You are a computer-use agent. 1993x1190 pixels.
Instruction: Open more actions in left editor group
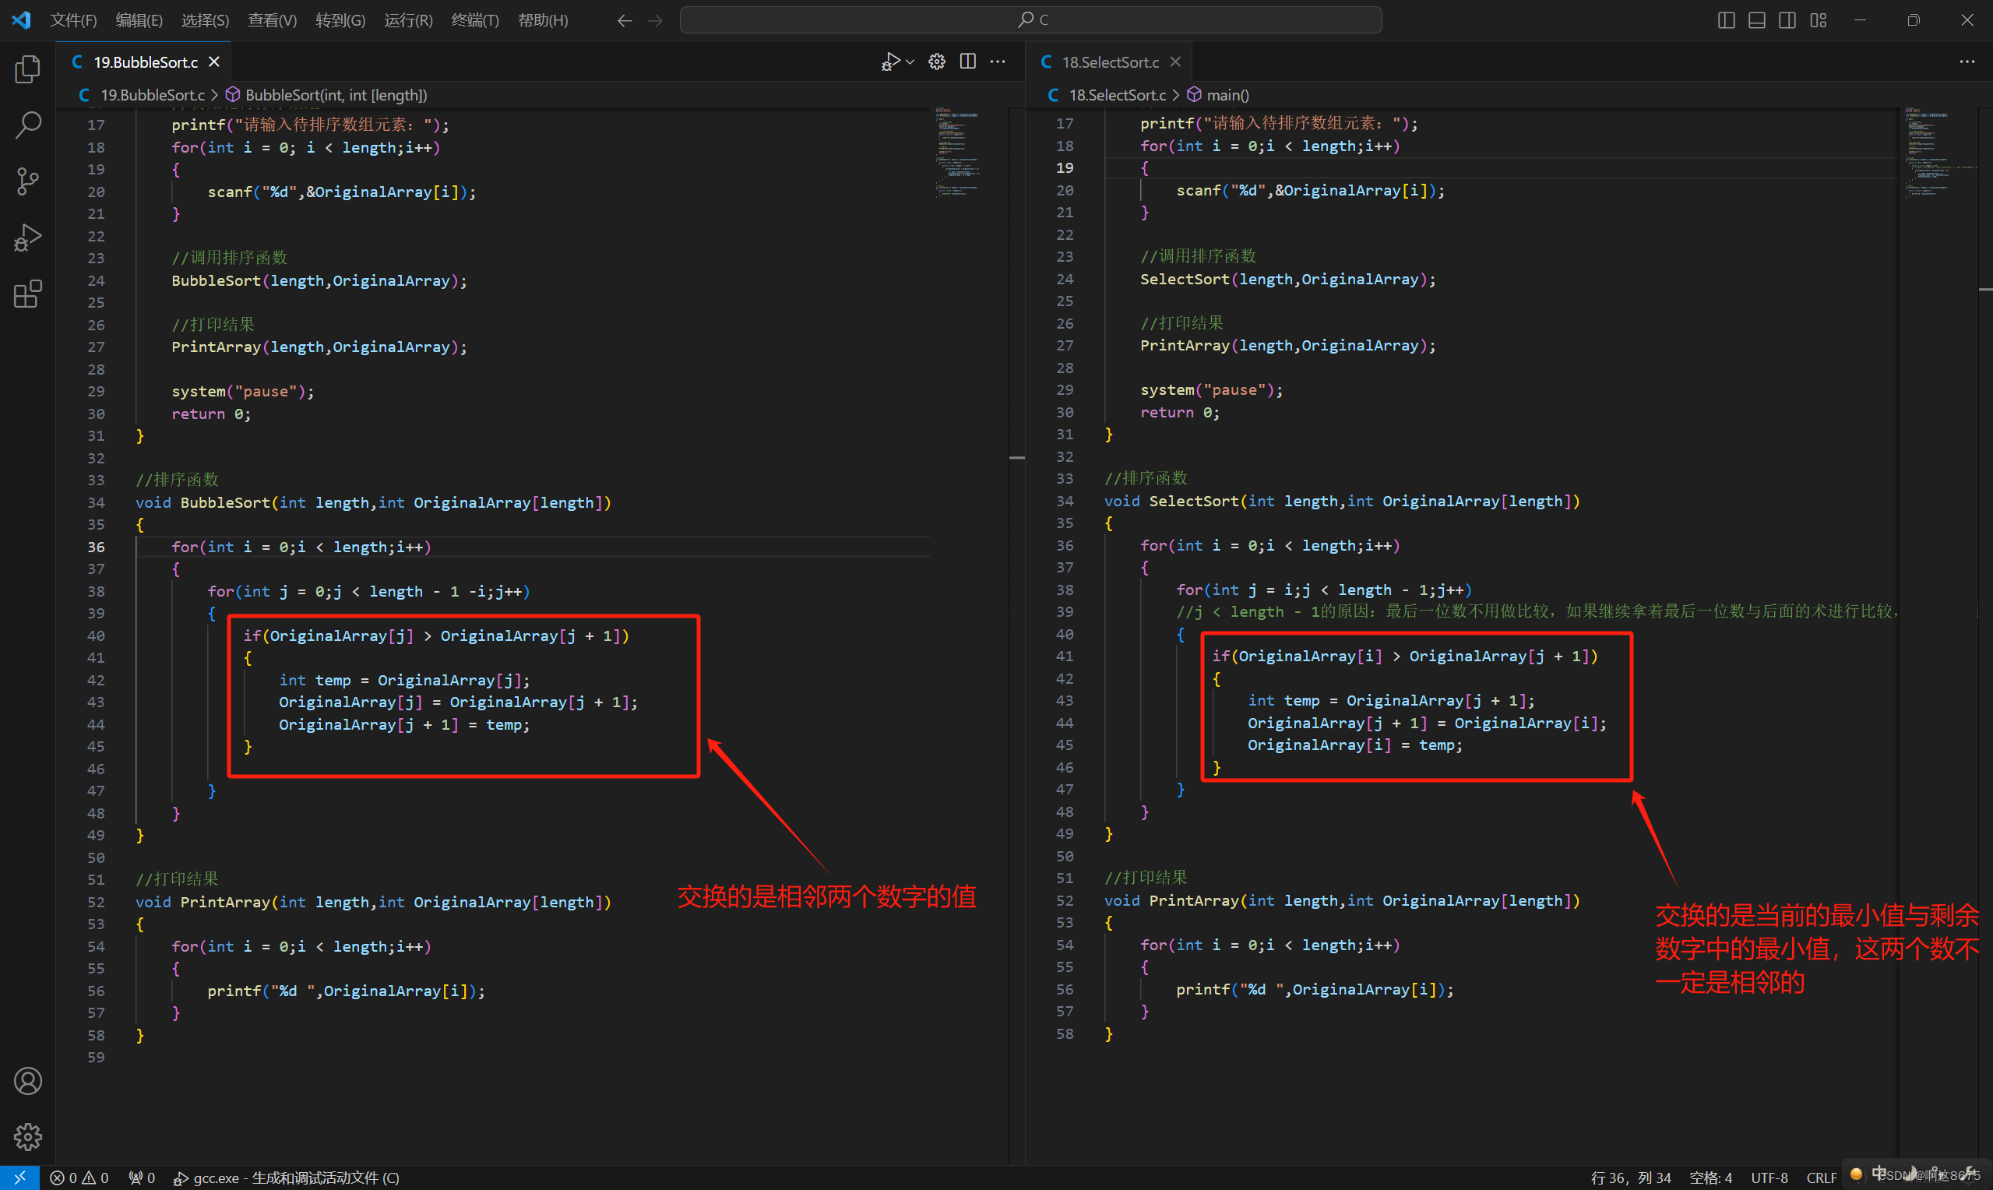[998, 62]
